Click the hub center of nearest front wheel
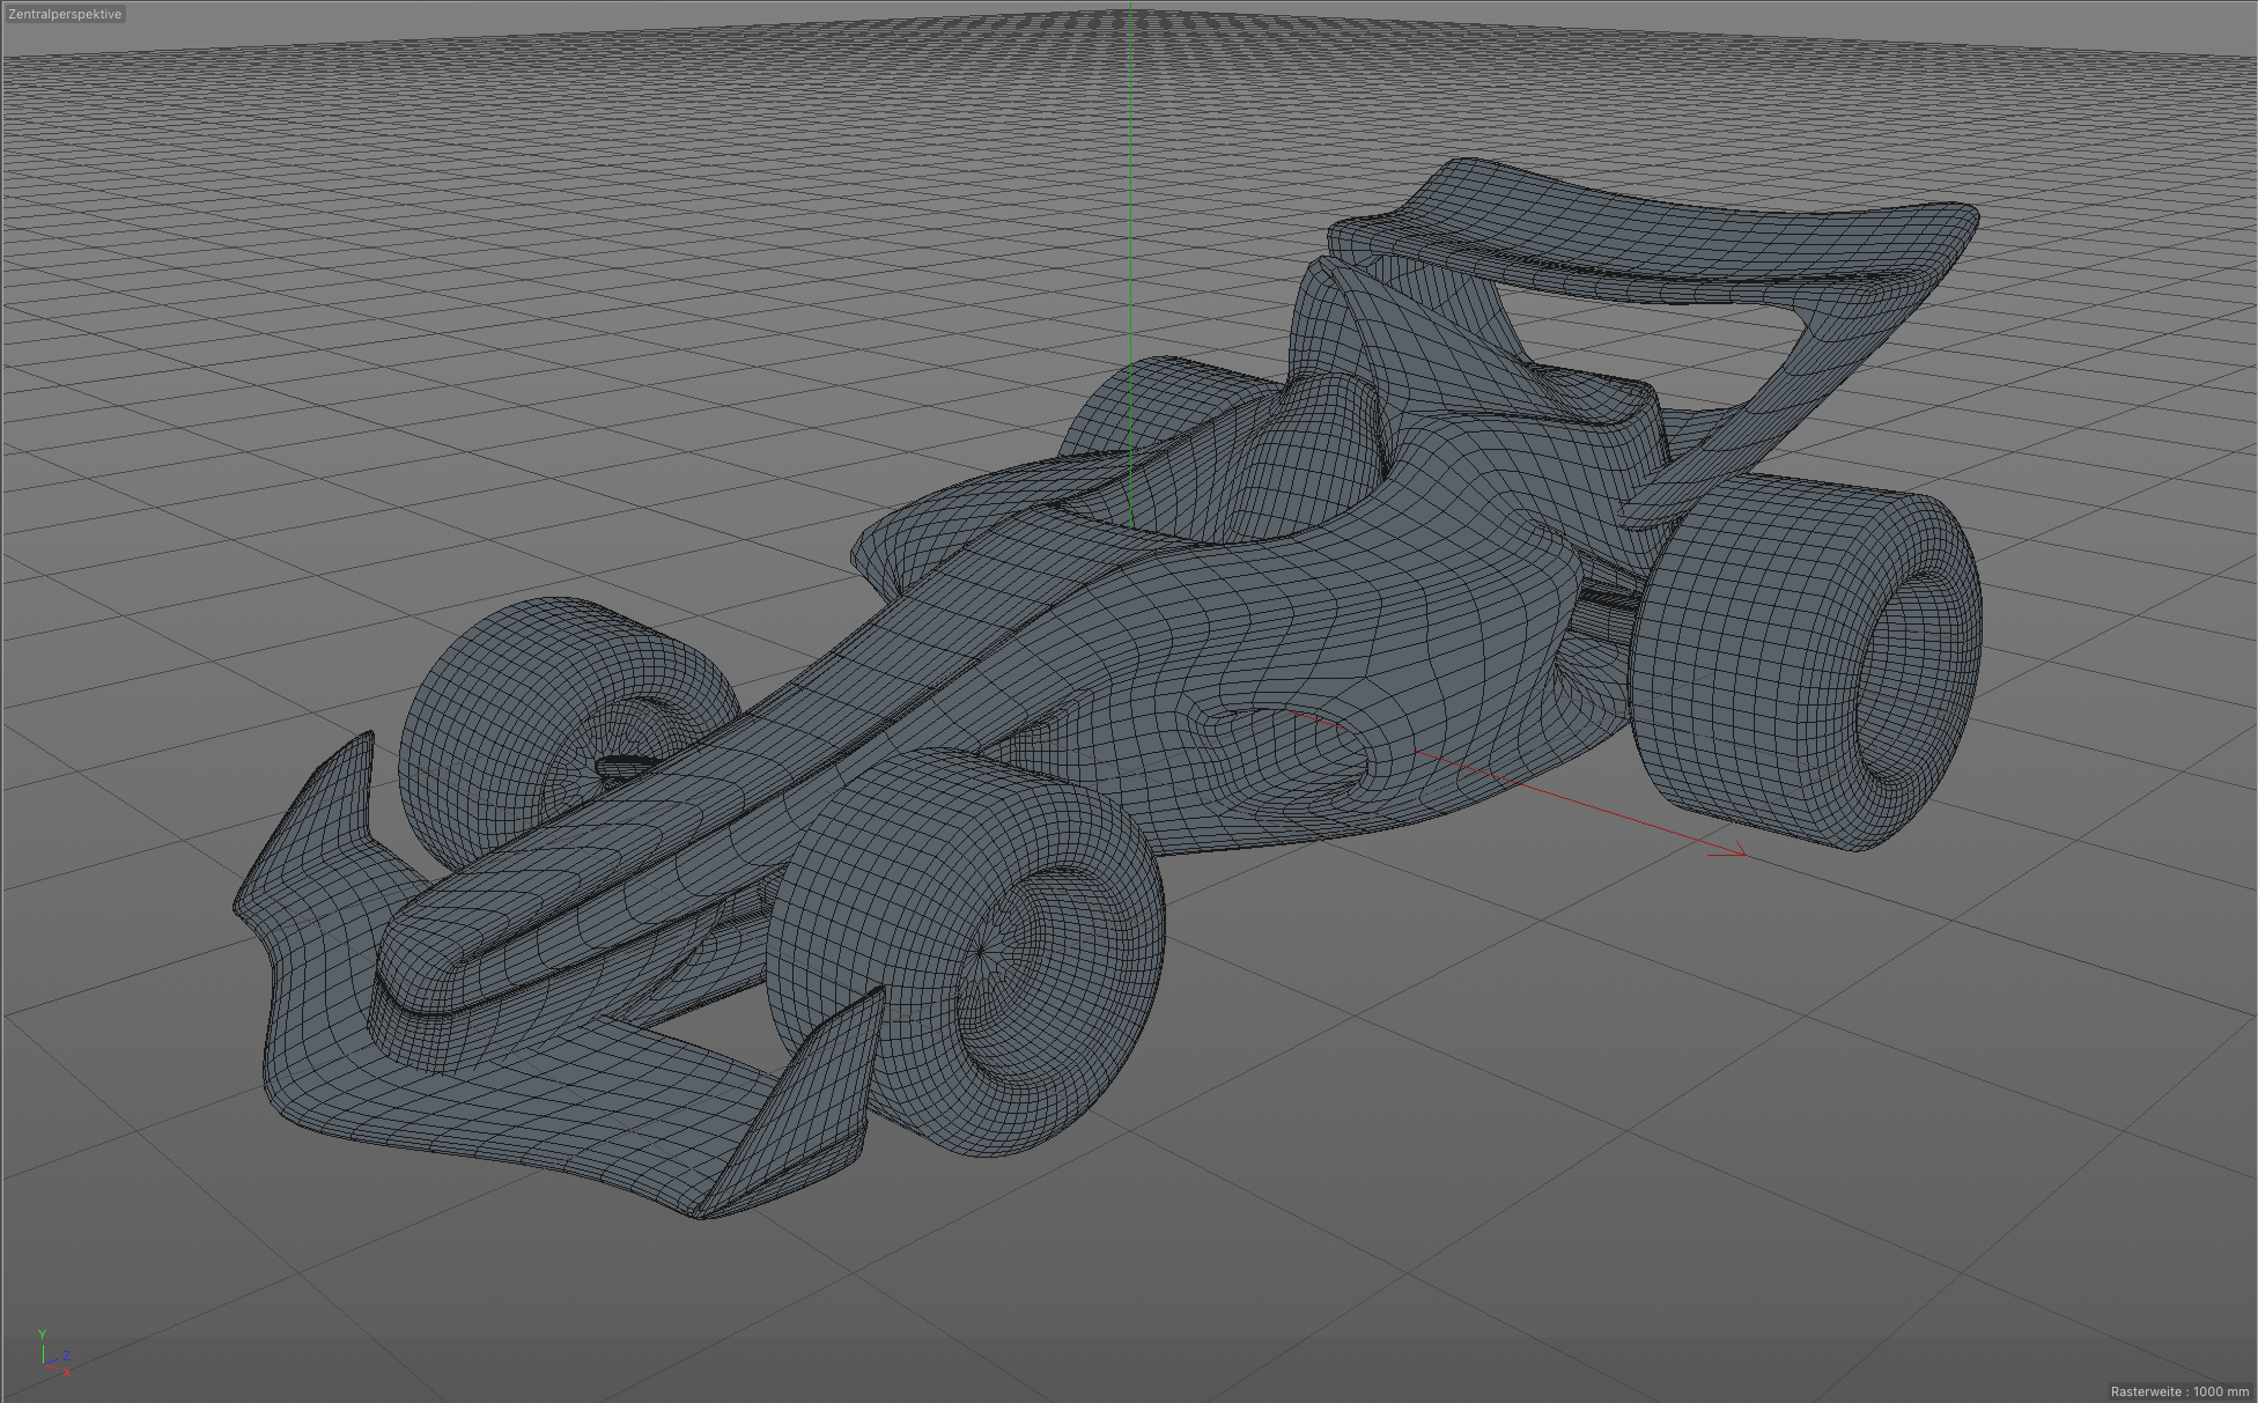2258x1403 pixels. 981,951
